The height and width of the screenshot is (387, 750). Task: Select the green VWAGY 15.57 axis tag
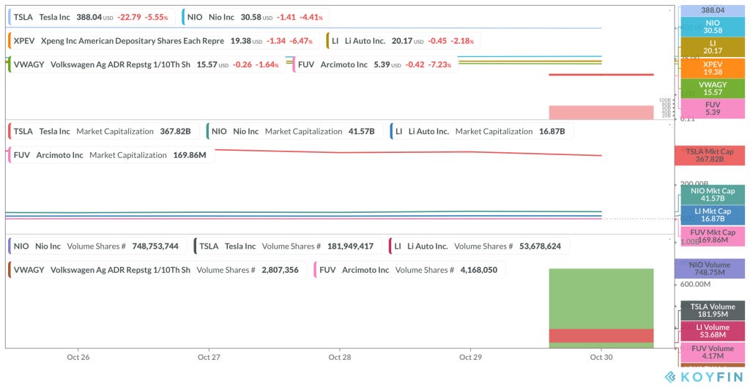[x=713, y=89]
